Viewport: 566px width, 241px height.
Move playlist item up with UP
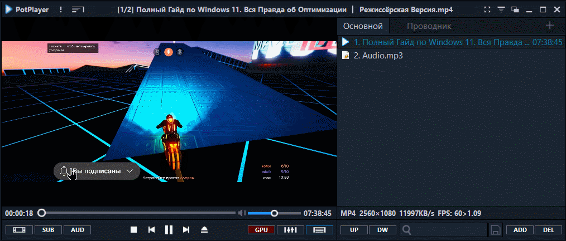[354, 229]
